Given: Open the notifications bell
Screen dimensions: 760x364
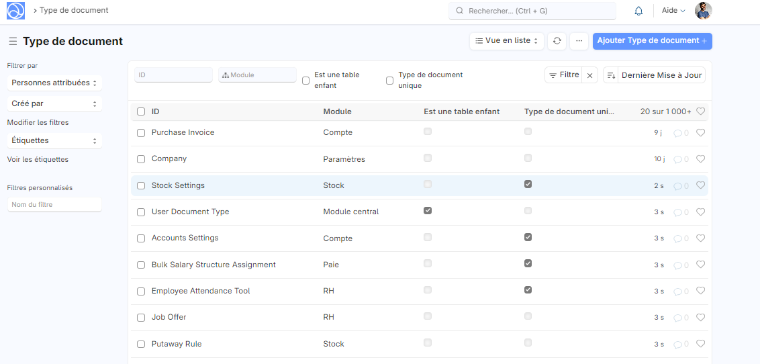Looking at the screenshot, I should pyautogui.click(x=638, y=11).
